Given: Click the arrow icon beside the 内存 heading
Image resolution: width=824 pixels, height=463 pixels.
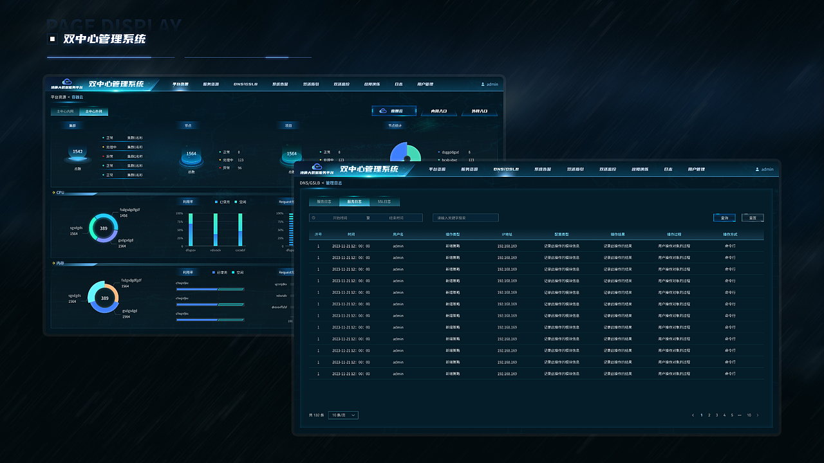Looking at the screenshot, I should [x=53, y=263].
